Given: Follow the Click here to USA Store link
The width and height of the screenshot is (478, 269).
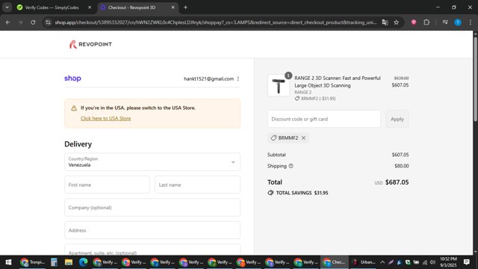Looking at the screenshot, I should (106, 118).
